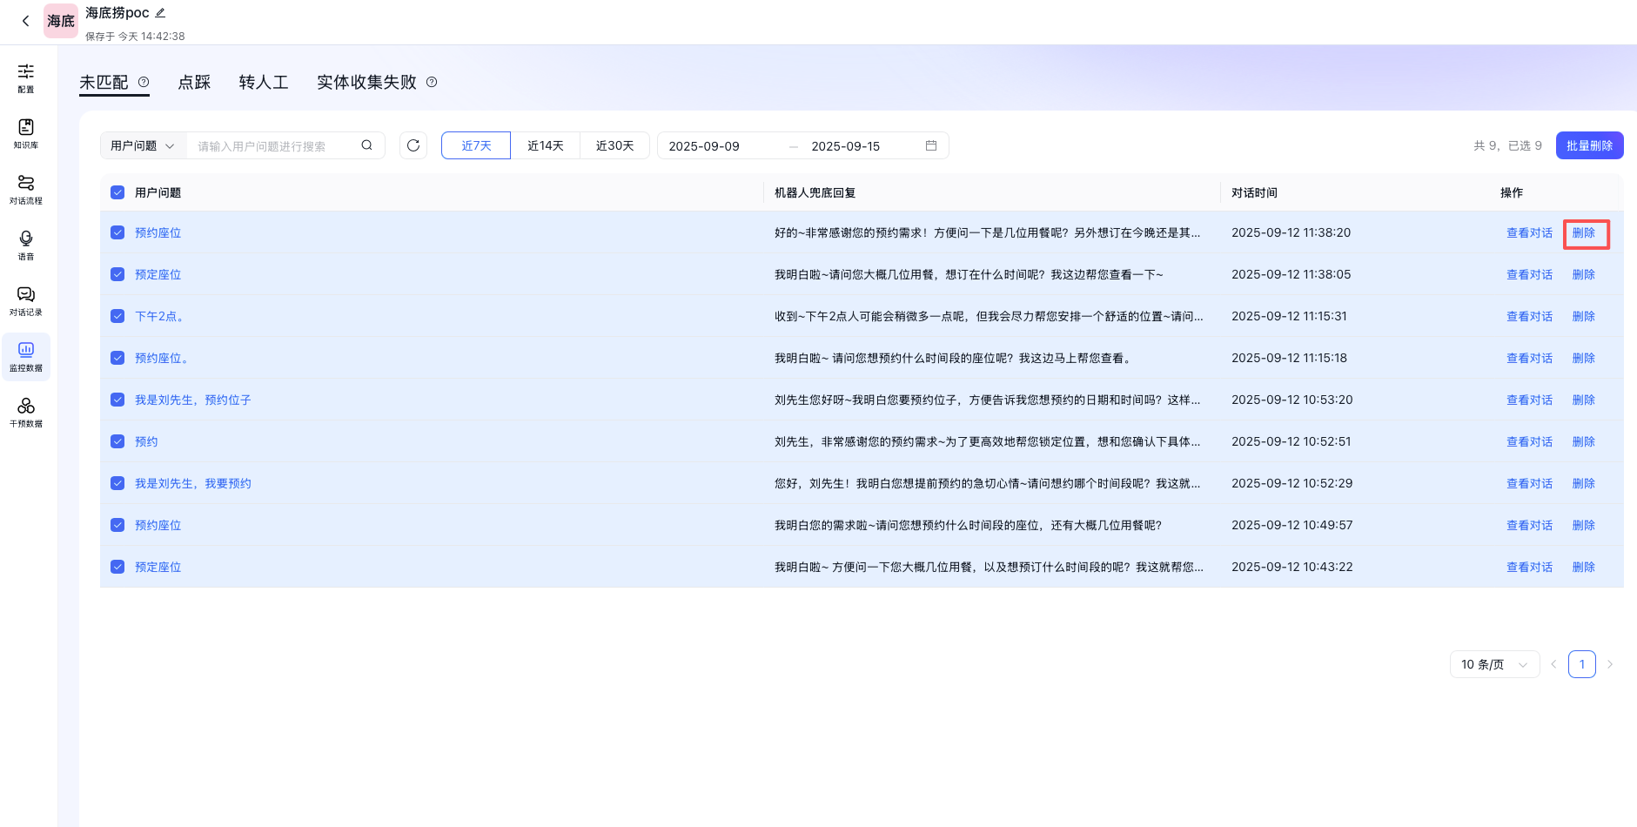1637x827 pixels.
Task: Open the 10 条/页 page size dropdown
Action: click(x=1494, y=663)
